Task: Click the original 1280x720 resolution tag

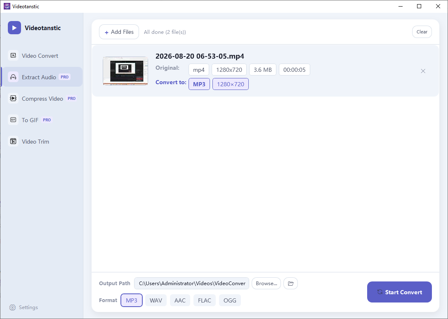Action: pos(229,70)
